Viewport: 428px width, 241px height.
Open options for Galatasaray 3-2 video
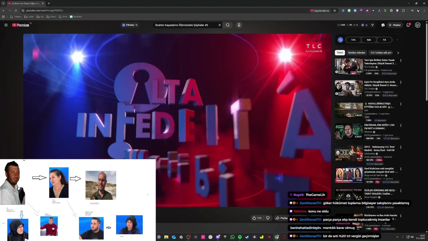pos(401,147)
